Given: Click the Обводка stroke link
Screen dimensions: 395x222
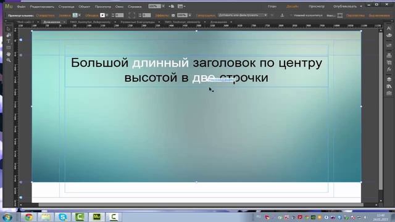Looking at the screenshot, I should [x=91, y=15].
